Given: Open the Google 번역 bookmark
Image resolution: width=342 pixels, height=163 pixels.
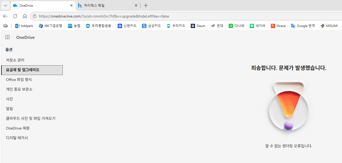Looking at the screenshot, I should pyautogui.click(x=303, y=26).
